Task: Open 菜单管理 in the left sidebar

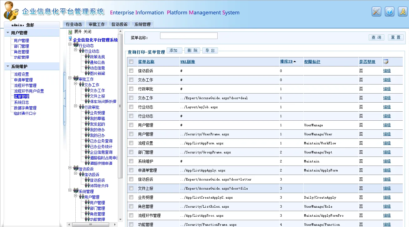Action: click(22, 97)
